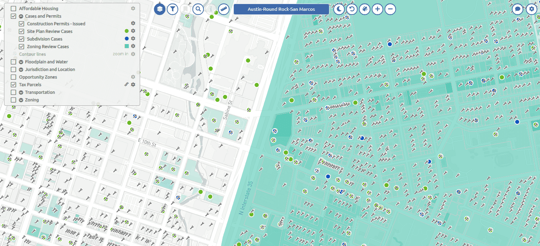540x246 pixels.
Task: Switch to the satellite imagery view
Action: click(x=365, y=9)
